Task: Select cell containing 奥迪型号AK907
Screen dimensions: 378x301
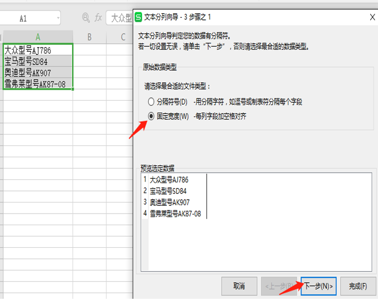Action: pyautogui.click(x=38, y=72)
